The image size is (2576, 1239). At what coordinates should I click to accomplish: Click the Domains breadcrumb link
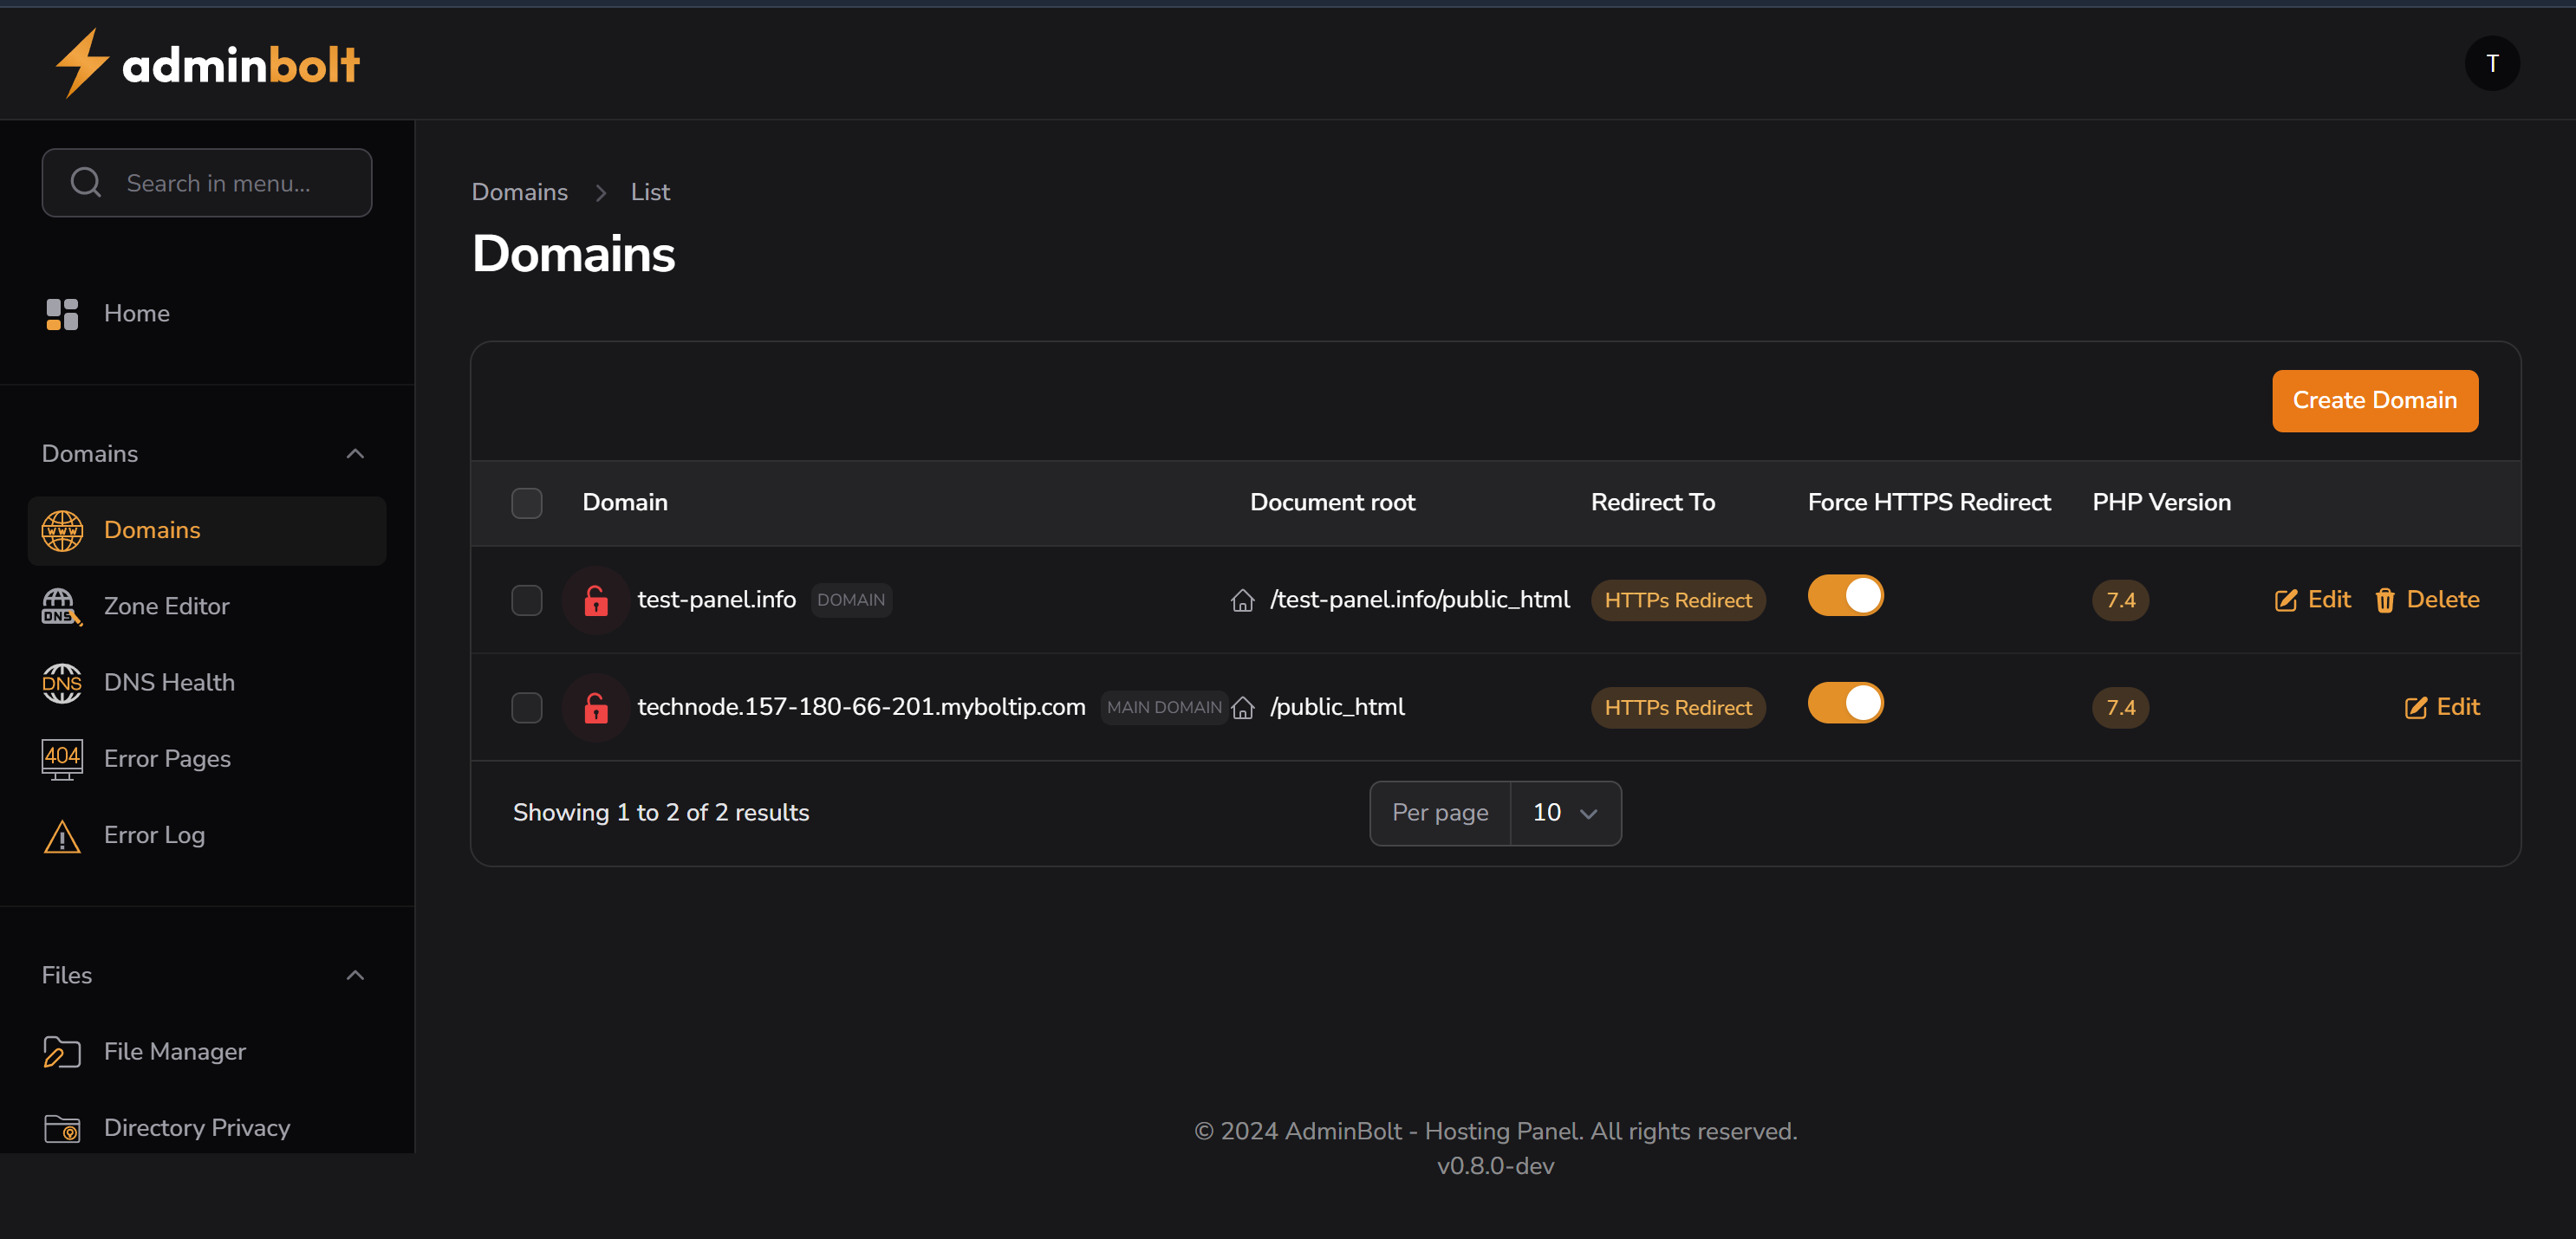pyautogui.click(x=519, y=192)
